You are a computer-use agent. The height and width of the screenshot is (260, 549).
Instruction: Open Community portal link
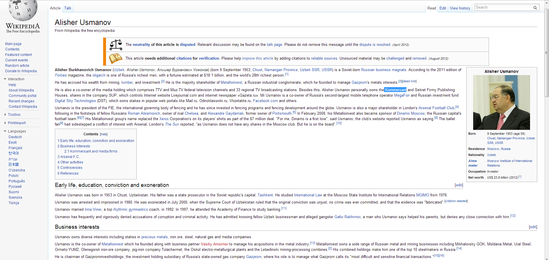tap(22, 96)
